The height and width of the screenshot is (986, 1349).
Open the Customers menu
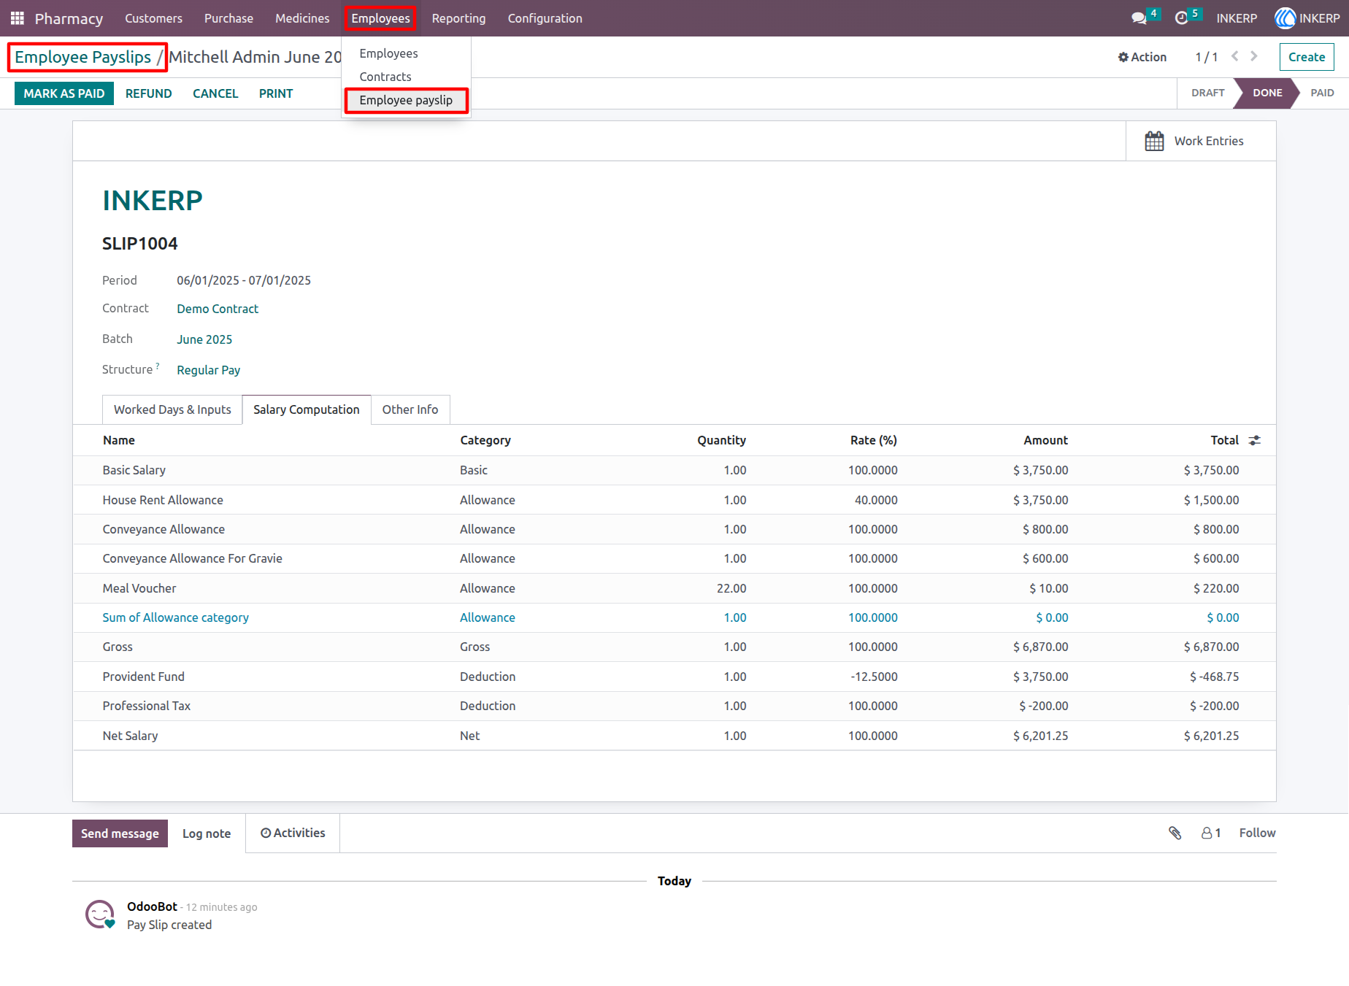coord(153,18)
